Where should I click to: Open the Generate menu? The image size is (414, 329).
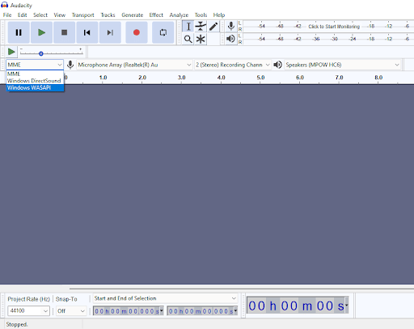coord(132,15)
